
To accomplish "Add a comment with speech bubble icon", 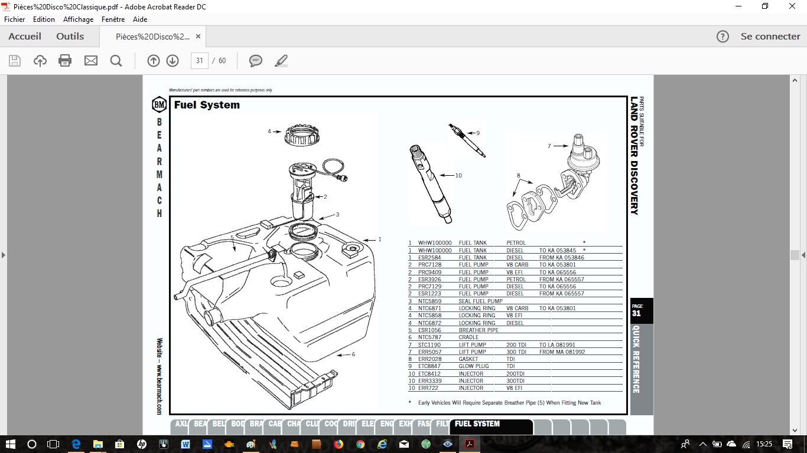I will pyautogui.click(x=256, y=61).
